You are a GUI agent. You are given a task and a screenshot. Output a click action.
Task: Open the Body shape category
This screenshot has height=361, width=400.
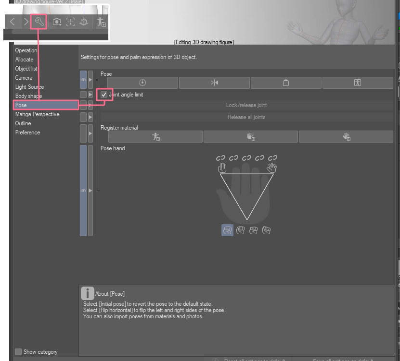pyautogui.click(x=28, y=96)
